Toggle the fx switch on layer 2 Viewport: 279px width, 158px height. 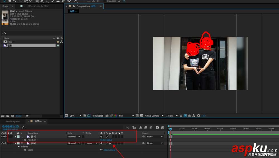tap(110, 143)
